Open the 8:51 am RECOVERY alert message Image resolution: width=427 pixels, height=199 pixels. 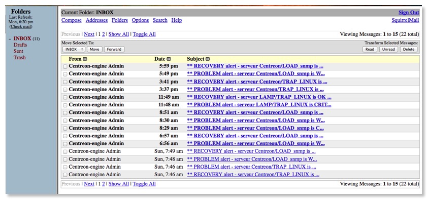(x=255, y=113)
